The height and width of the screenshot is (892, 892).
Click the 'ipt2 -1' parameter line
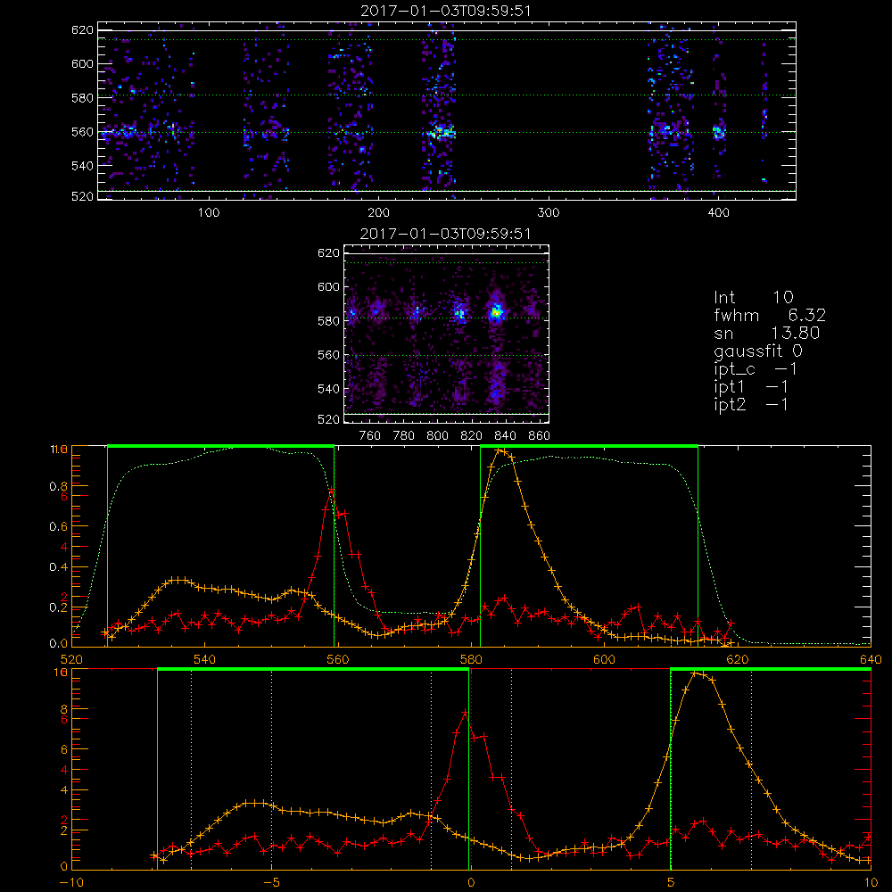click(751, 404)
